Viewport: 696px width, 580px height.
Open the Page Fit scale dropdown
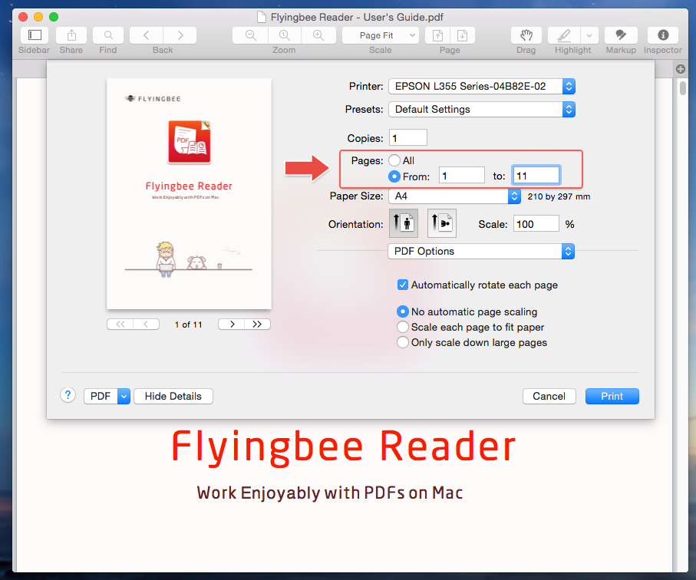[381, 35]
